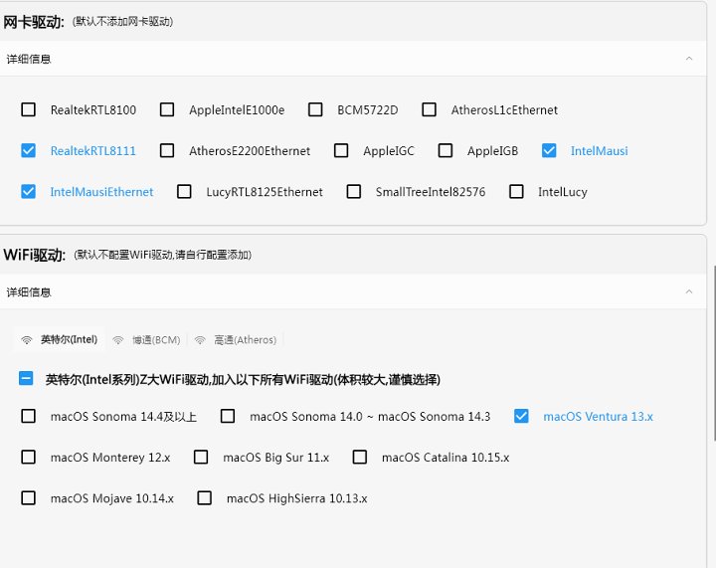Image resolution: width=716 pixels, height=568 pixels.
Task: Check macOS Monterey 12.x option
Action: point(28,458)
